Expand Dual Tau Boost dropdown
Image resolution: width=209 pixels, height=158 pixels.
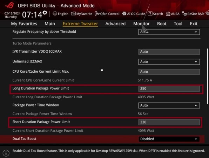tap(169, 139)
